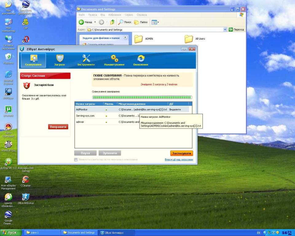Image resolution: width=295 pixels, height=236 pixels.
Task: Collapse the file and folder tasks panel
Action: (x=125, y=38)
